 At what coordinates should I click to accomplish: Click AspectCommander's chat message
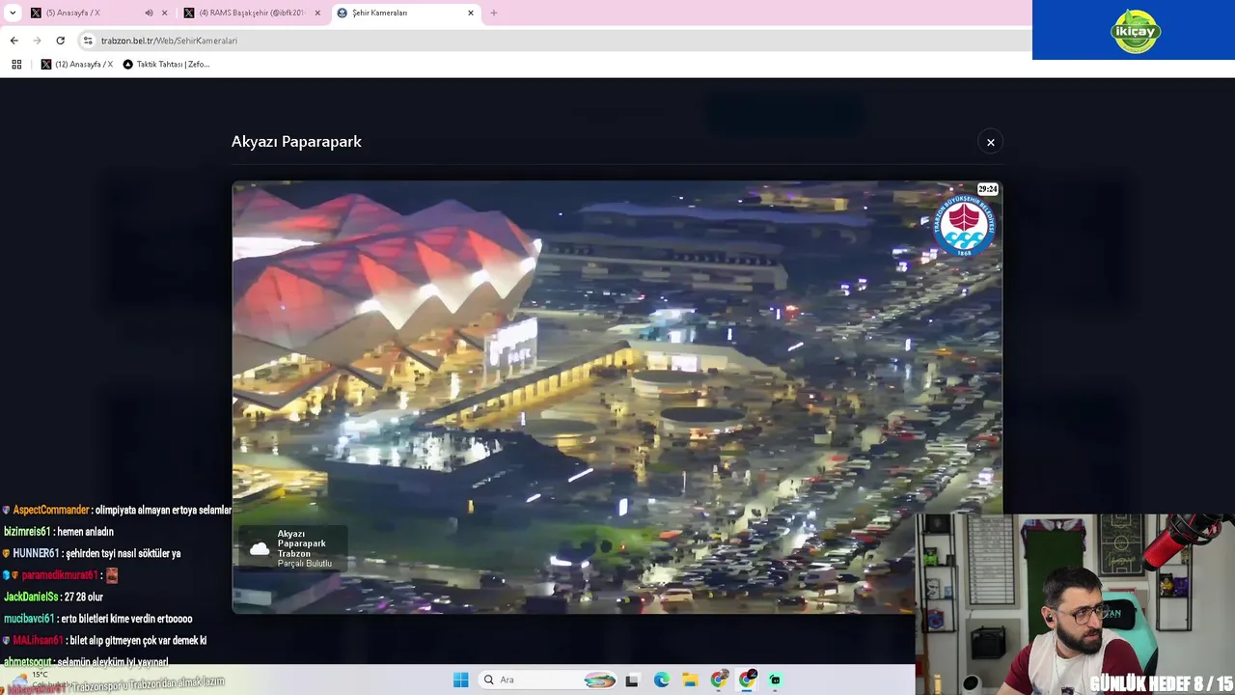pyautogui.click(x=117, y=510)
